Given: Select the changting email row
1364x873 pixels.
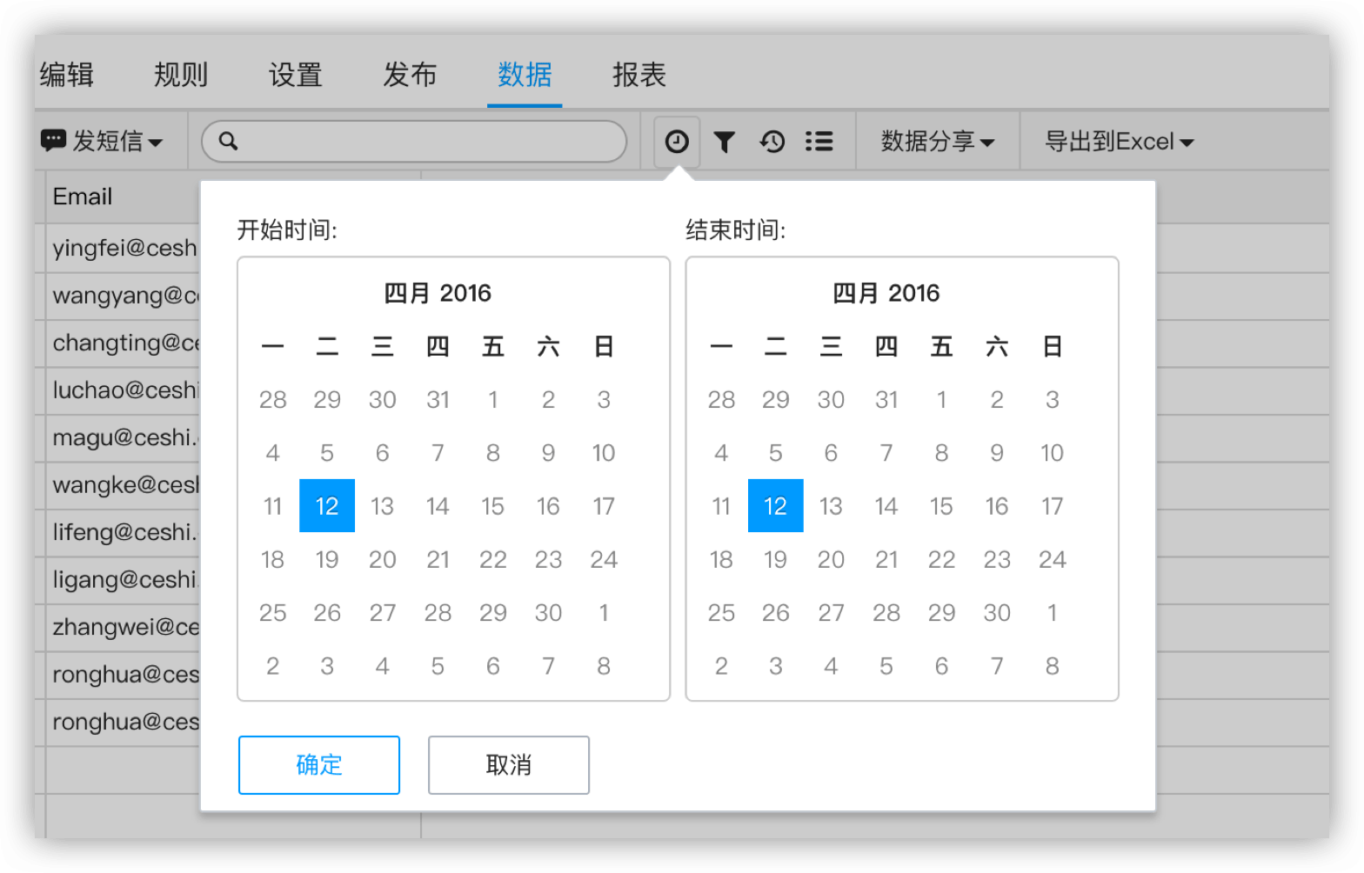Looking at the screenshot, I should point(124,343).
